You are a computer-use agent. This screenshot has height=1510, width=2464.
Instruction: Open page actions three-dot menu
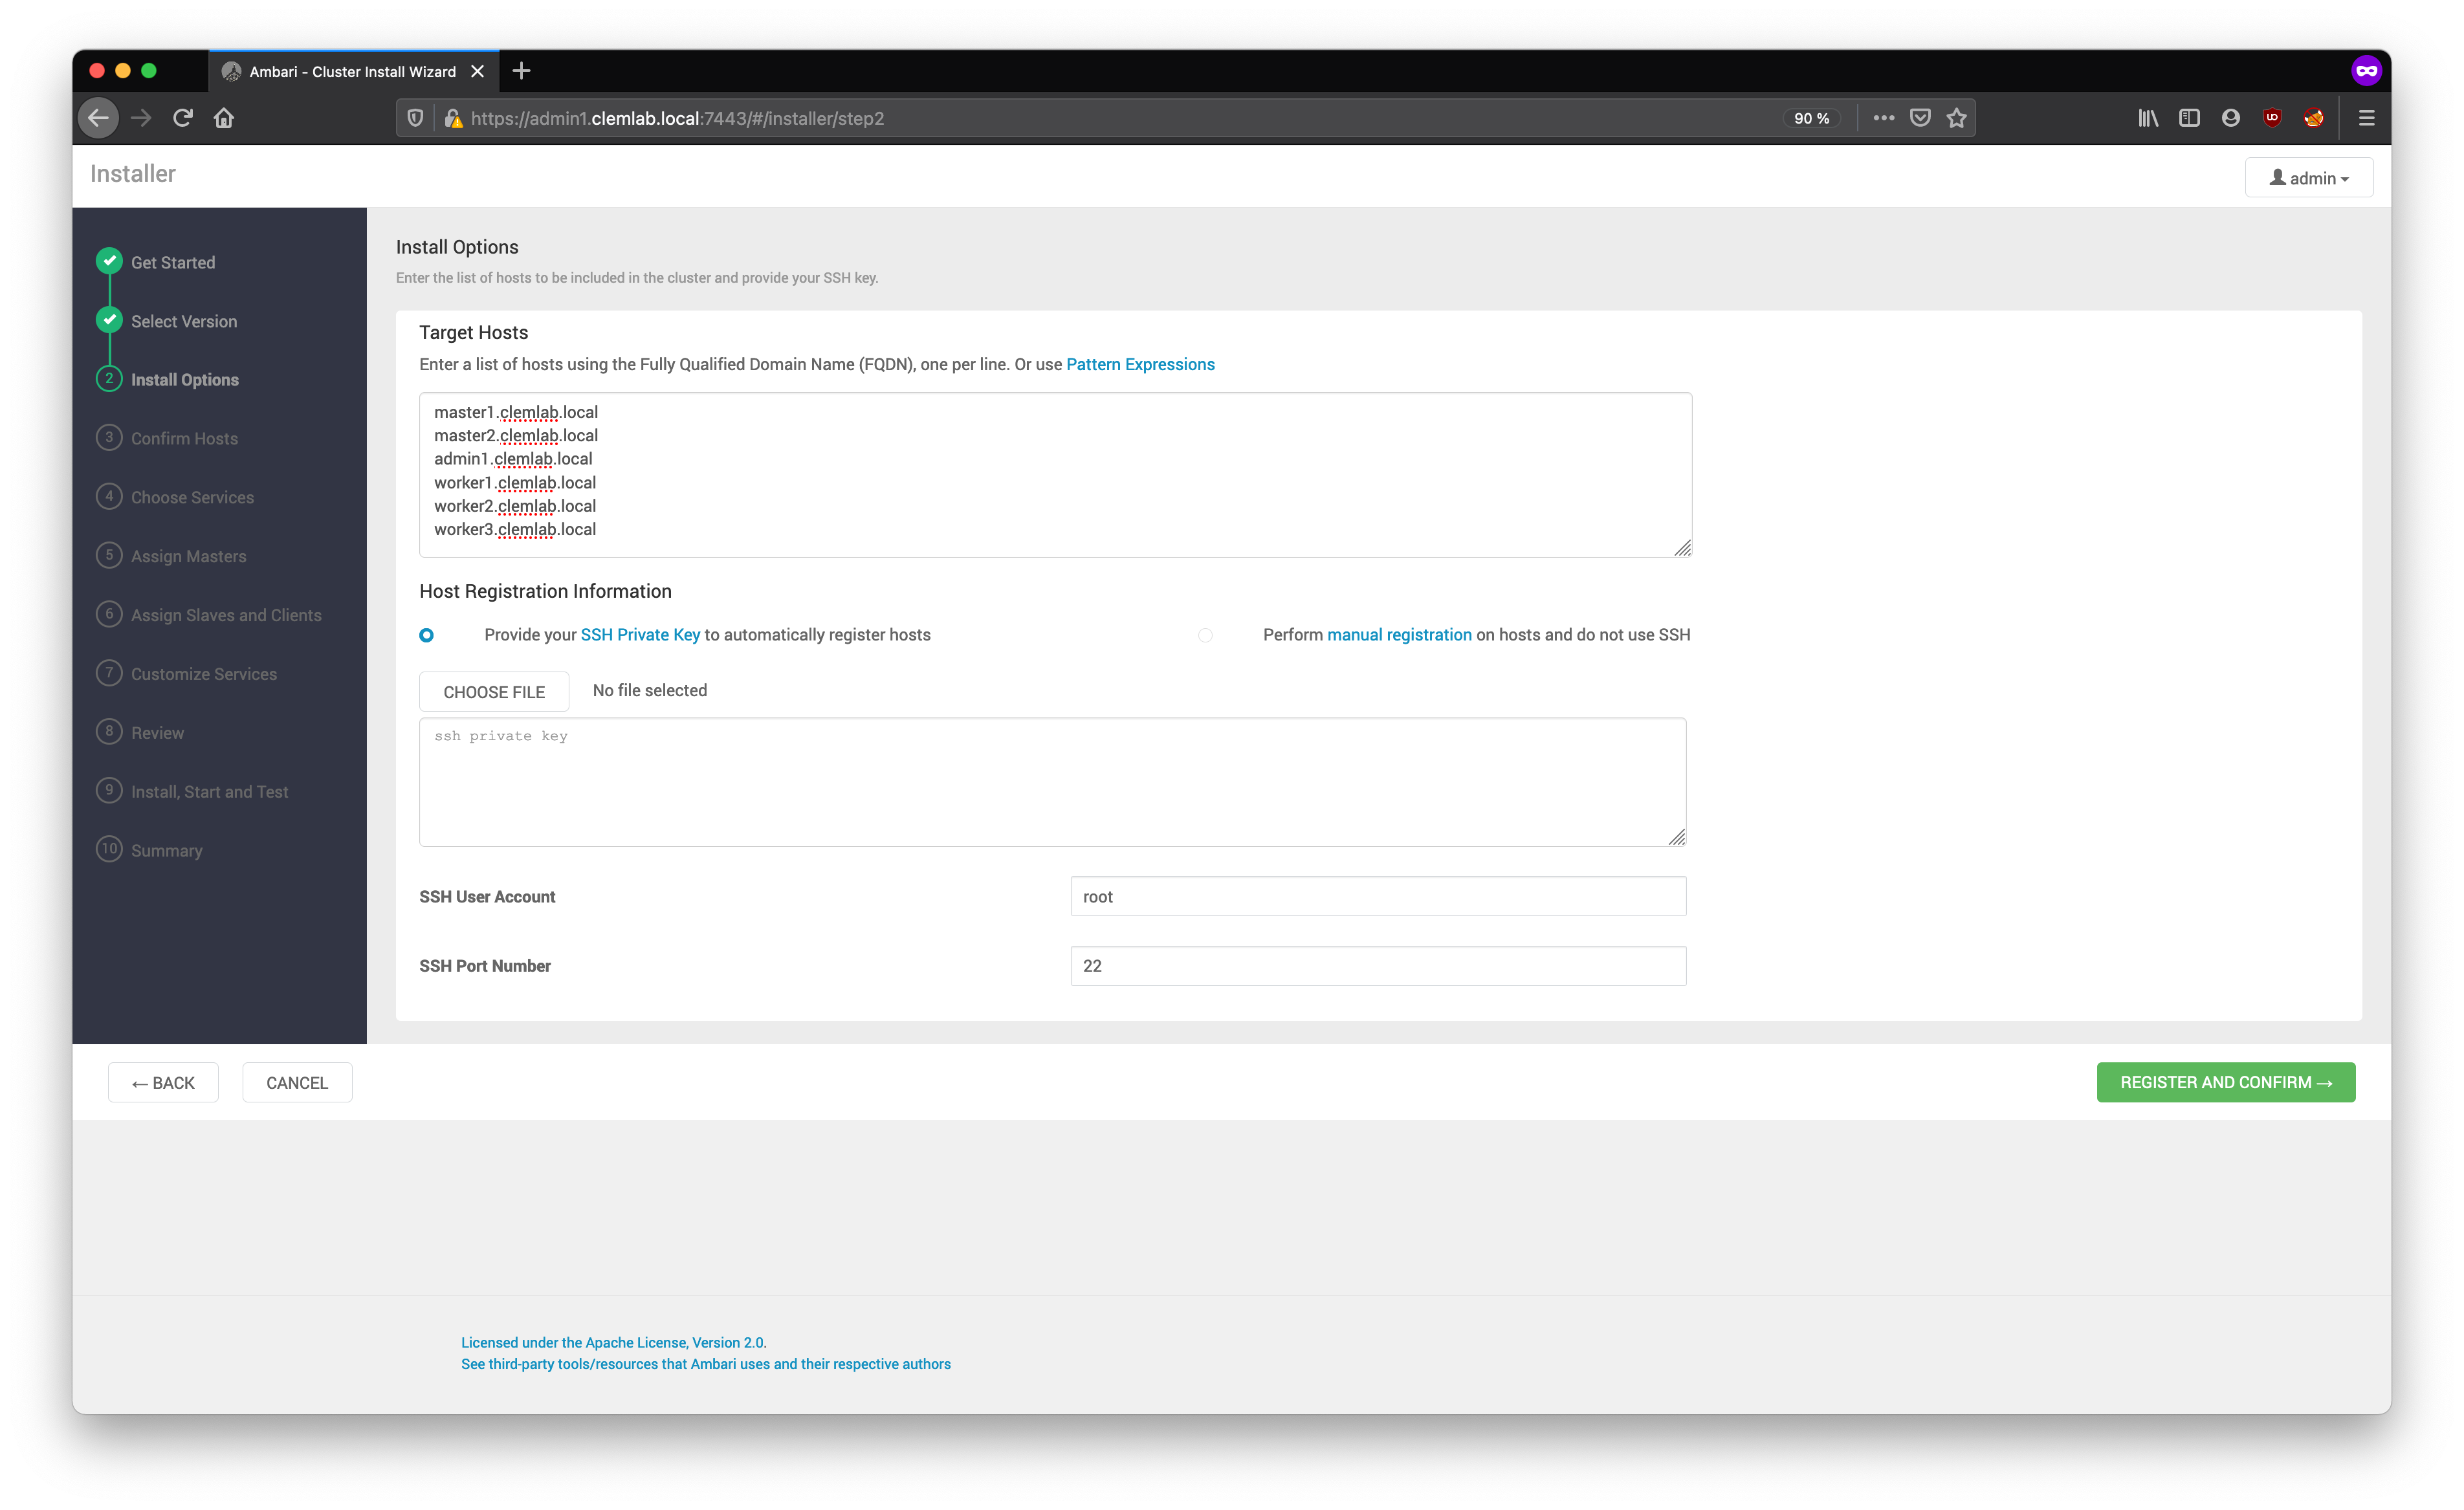(x=1883, y=118)
